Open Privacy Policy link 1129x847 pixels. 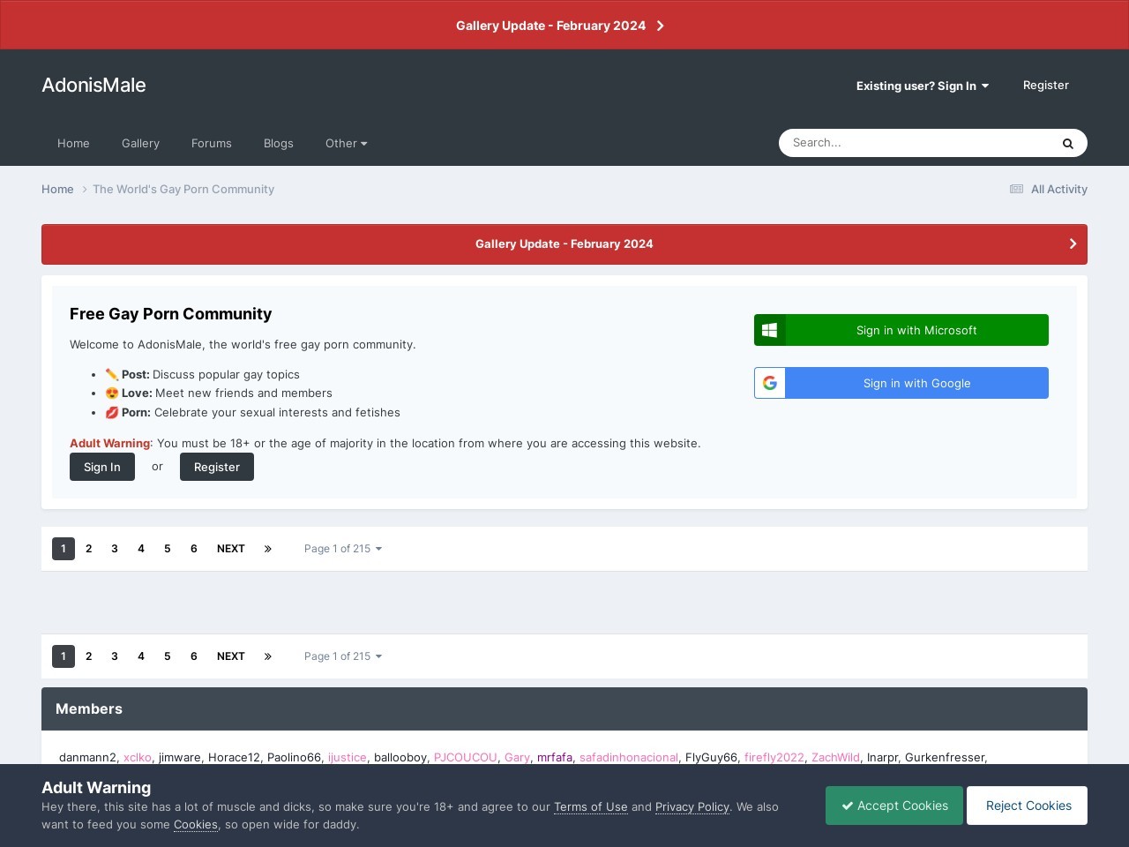point(692,806)
